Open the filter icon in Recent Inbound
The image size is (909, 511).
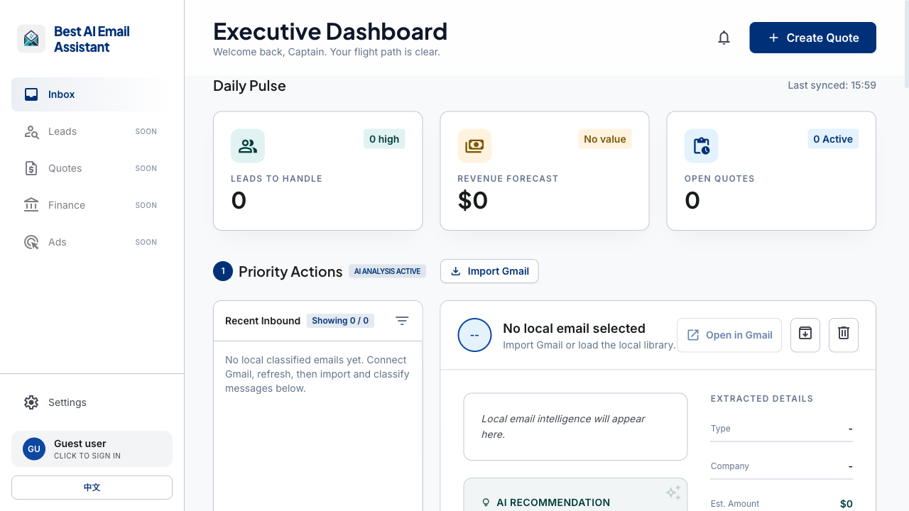coord(402,321)
